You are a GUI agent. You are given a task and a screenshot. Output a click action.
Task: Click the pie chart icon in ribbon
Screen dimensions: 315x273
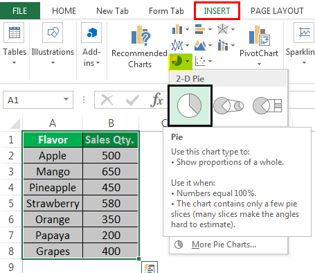[177, 61]
